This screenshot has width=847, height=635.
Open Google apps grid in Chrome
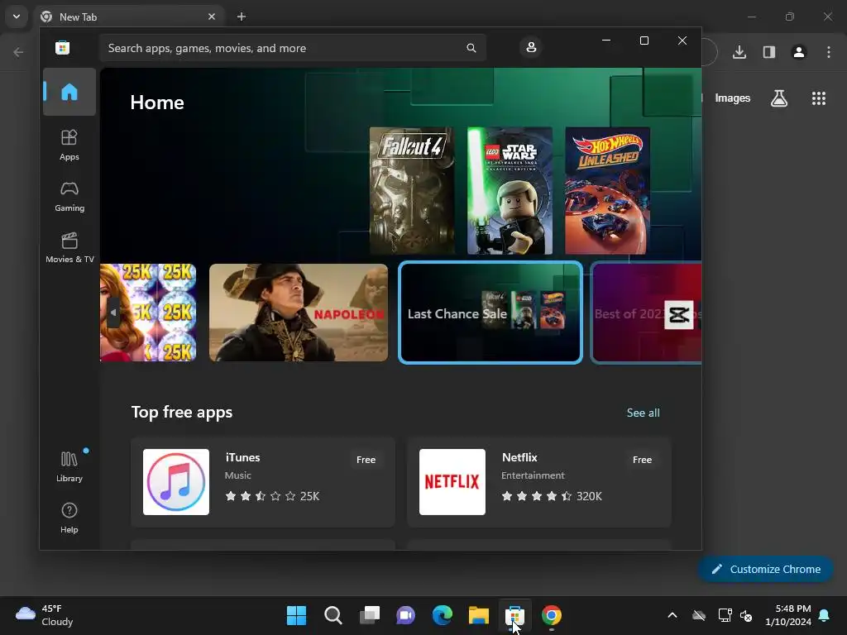coord(818,98)
